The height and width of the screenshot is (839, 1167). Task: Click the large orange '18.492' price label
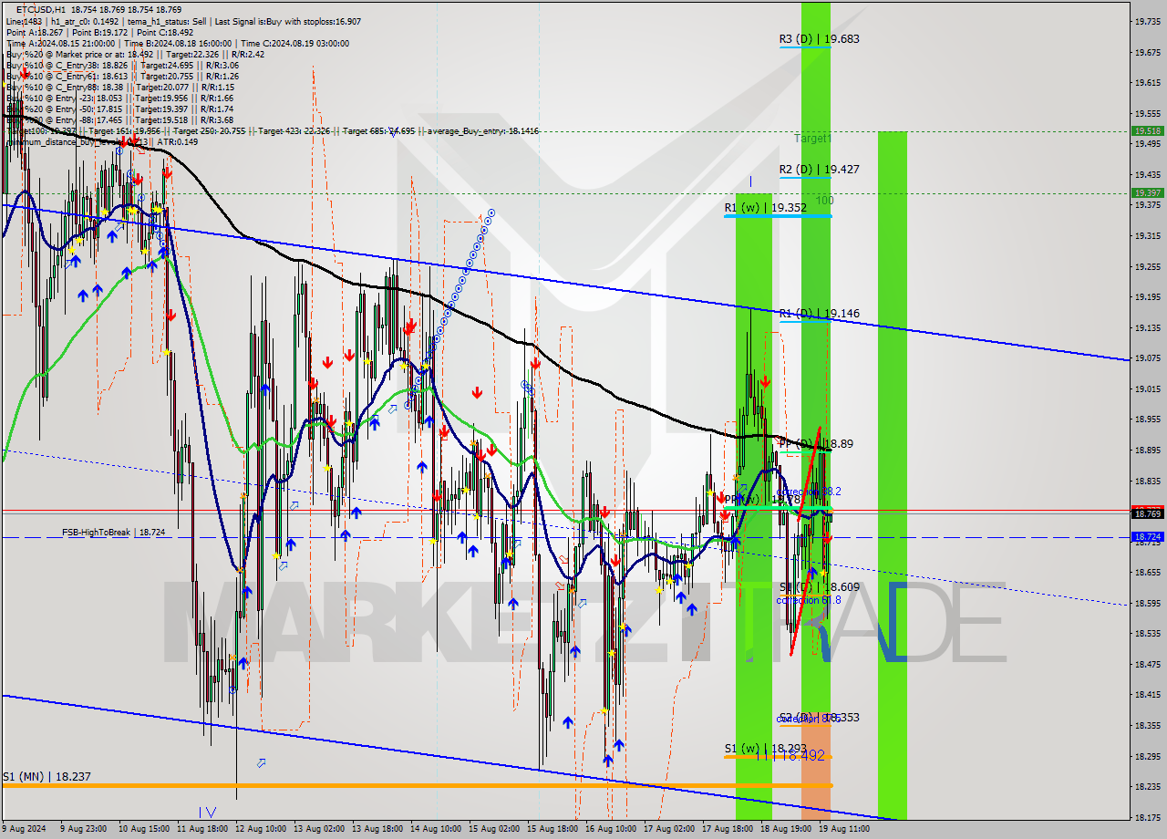pos(801,756)
